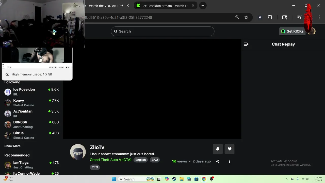This screenshot has height=183, width=325.
Task: Open the ZiloTv channel name link
Action: coord(97,147)
